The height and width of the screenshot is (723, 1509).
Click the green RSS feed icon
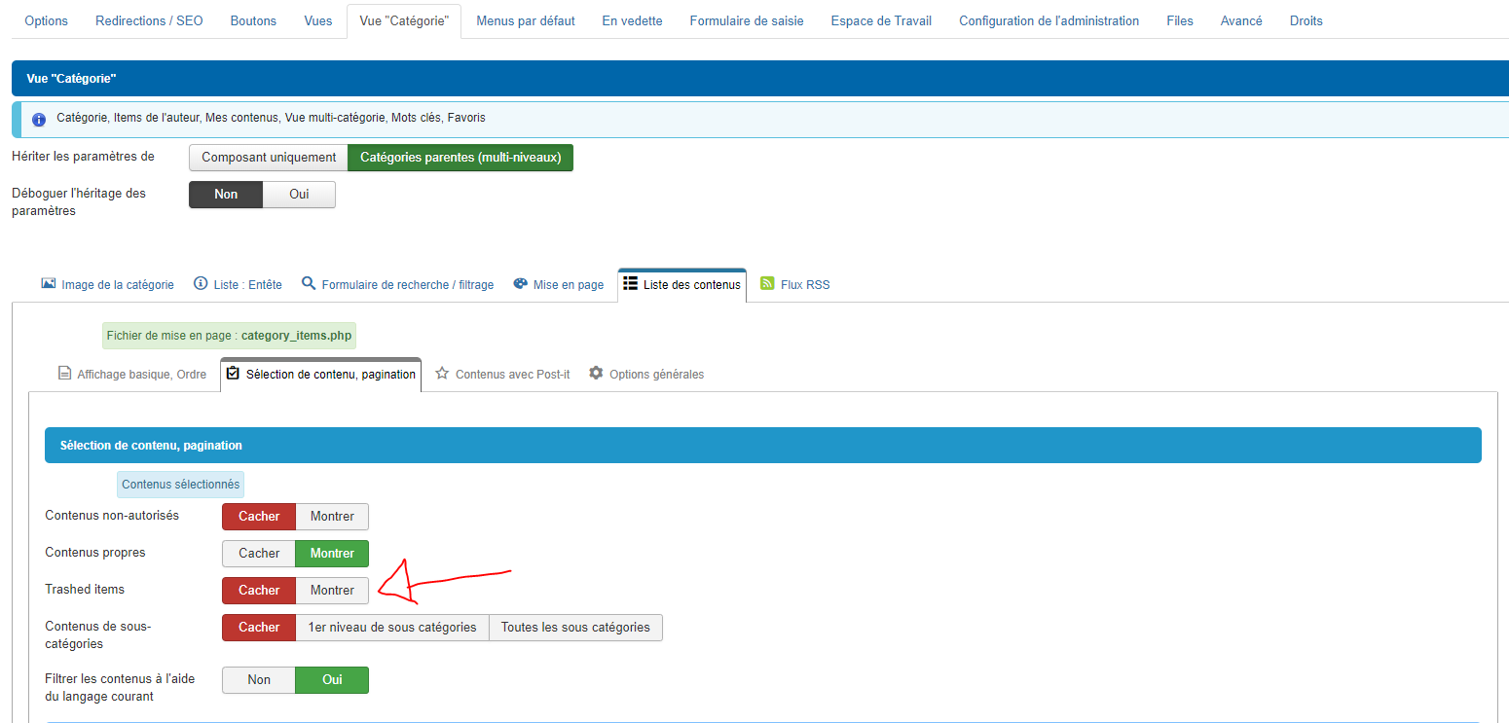pyautogui.click(x=767, y=283)
